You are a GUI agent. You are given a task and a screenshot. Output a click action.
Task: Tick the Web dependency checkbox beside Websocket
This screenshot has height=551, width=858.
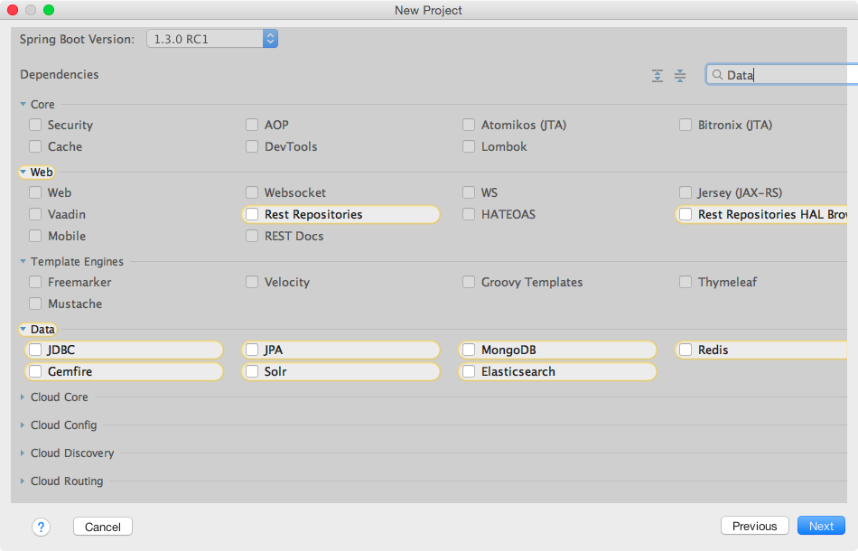35,192
